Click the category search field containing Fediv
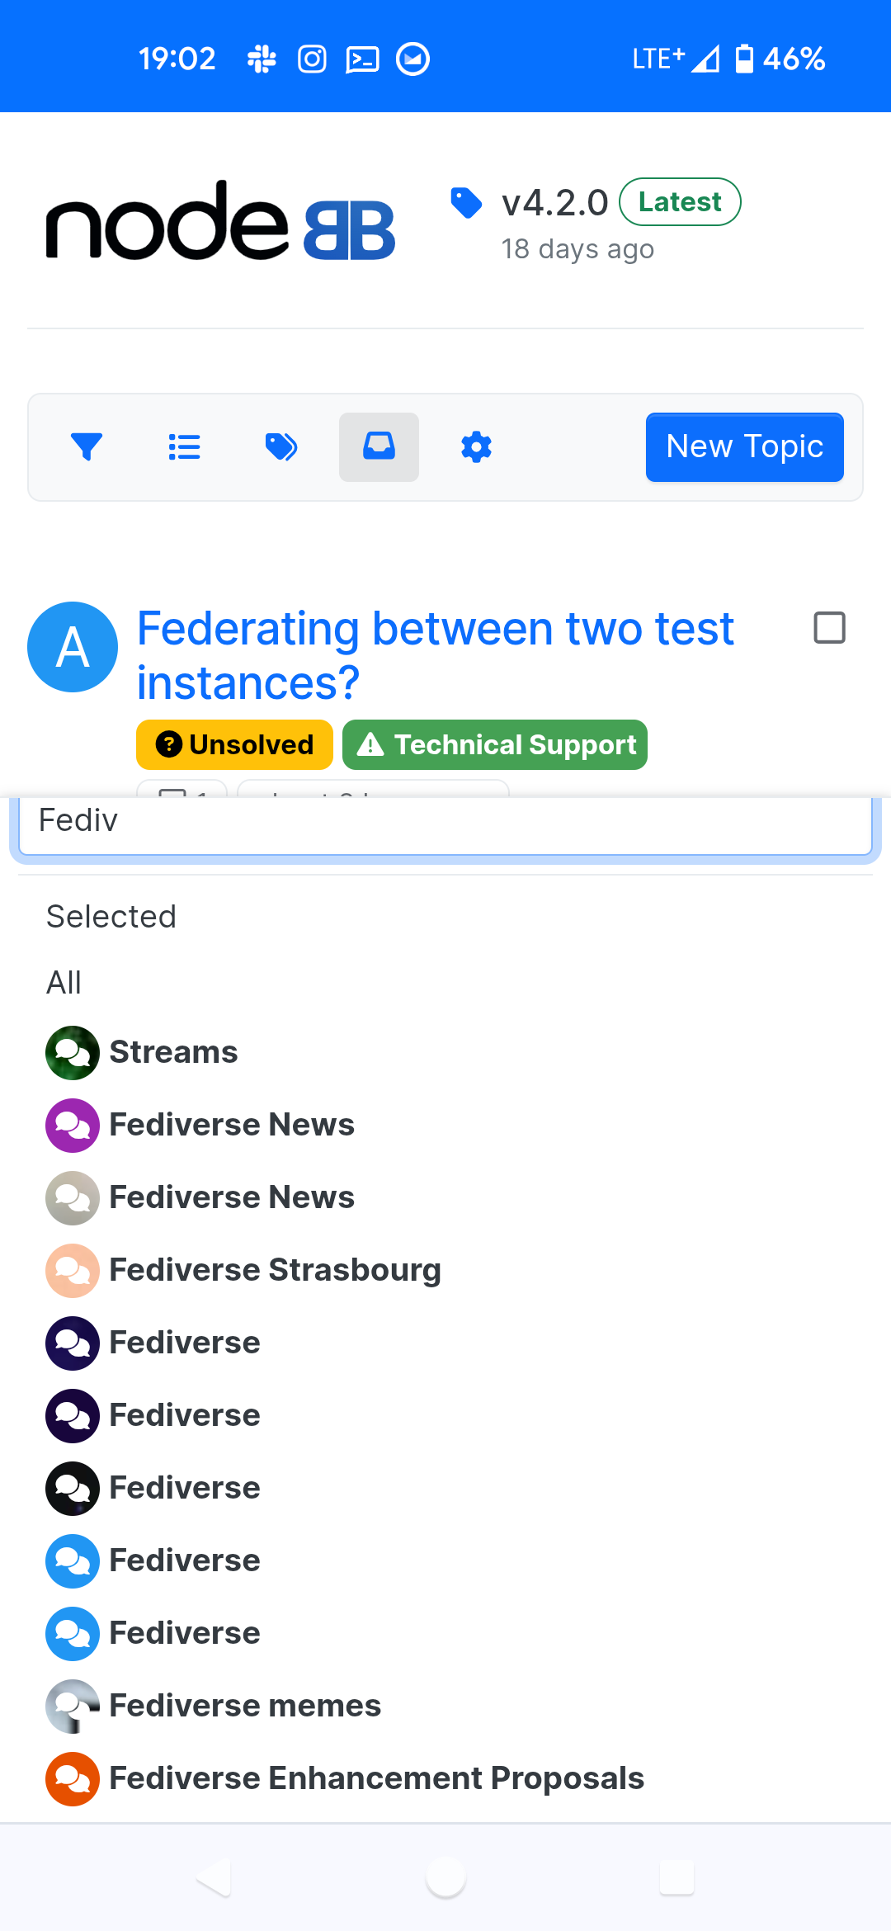Screen dimensions: 891x1931 click(445, 822)
